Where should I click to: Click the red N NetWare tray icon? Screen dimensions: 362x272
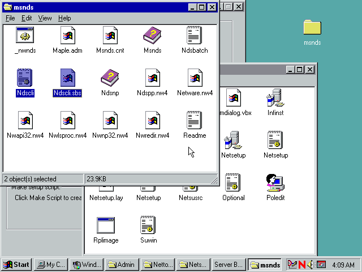pos(301,265)
